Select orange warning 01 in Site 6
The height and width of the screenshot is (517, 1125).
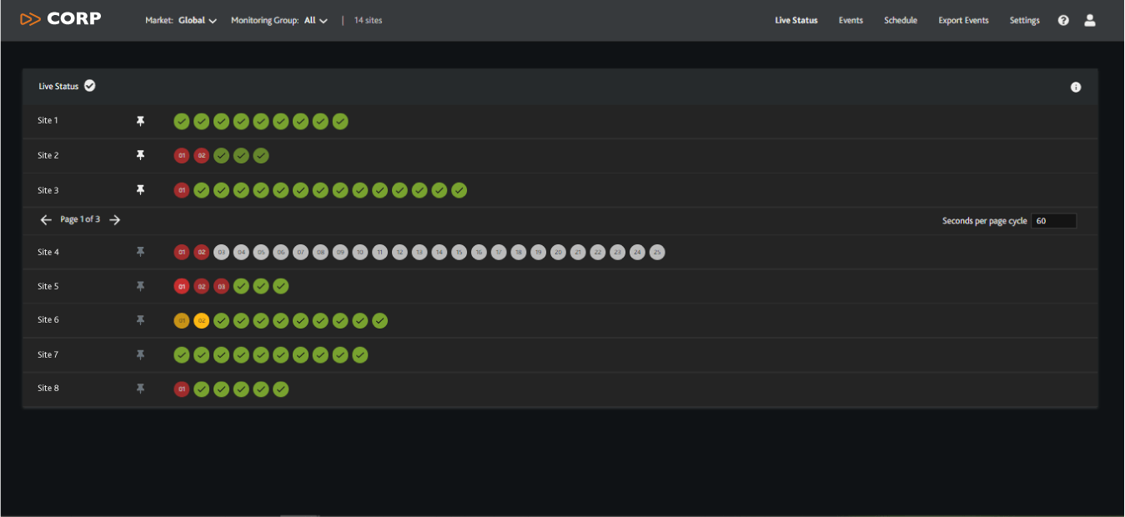[182, 320]
